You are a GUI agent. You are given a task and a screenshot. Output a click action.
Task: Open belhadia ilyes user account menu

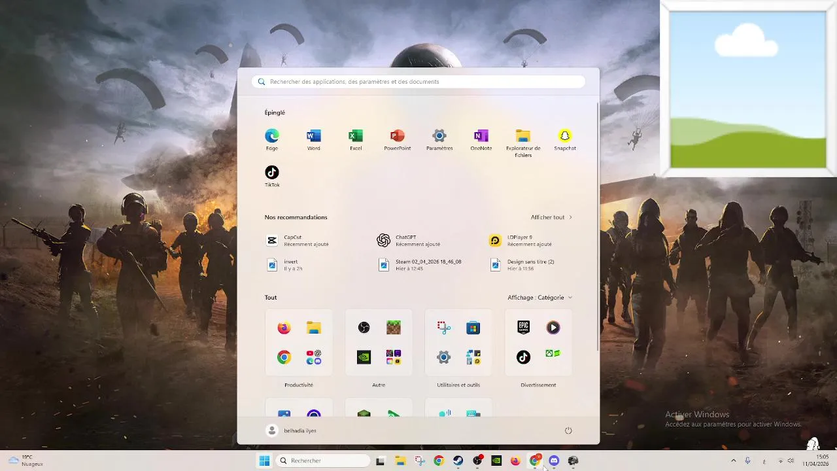click(292, 430)
